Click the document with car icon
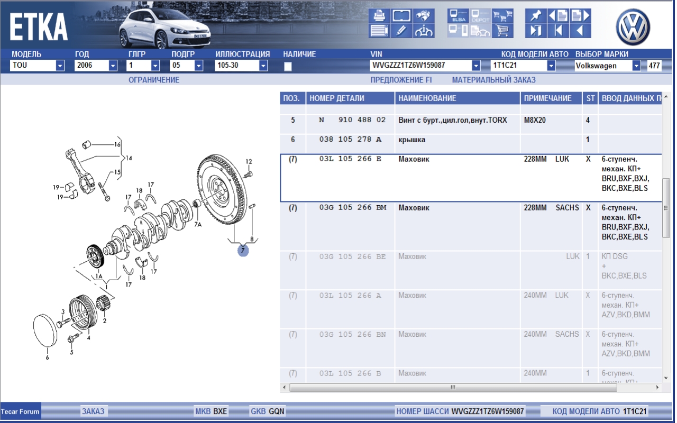 click(x=480, y=31)
